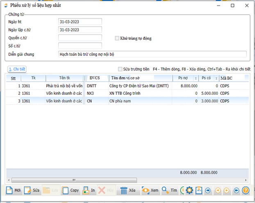The image size is (255, 203).
Task: Click the horizontal scrollbar under the grid
Action: pos(74,180)
